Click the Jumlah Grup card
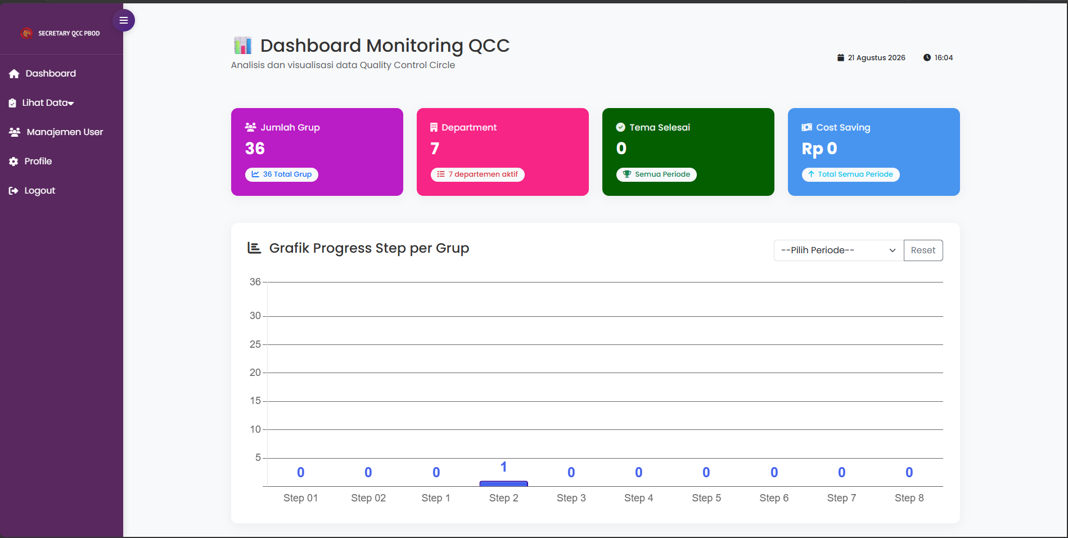The height and width of the screenshot is (538, 1068). tap(317, 152)
